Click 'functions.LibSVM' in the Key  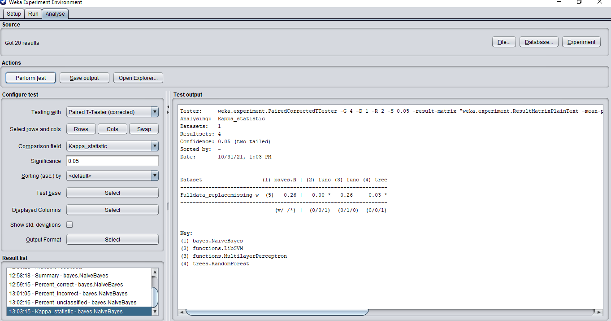click(218, 248)
